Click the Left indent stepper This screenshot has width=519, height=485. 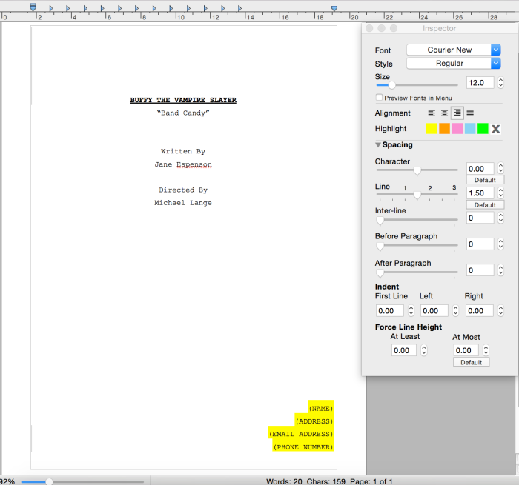[455, 310]
